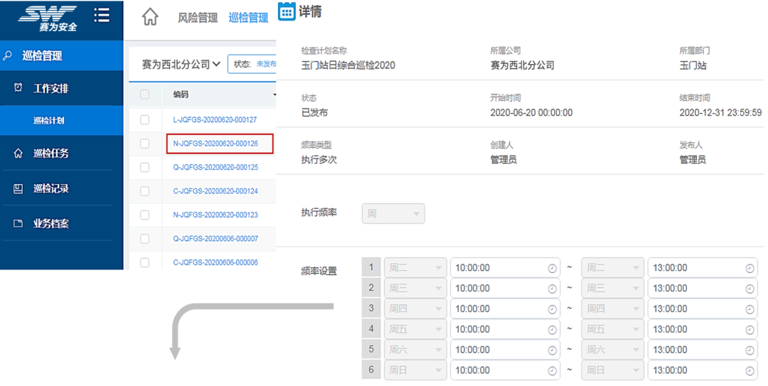
Task: Click the 业务档案 folder icon
Action: tap(18, 223)
